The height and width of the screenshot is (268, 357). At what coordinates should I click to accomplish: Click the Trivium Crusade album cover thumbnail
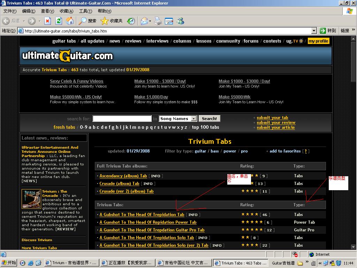click(x=31, y=199)
